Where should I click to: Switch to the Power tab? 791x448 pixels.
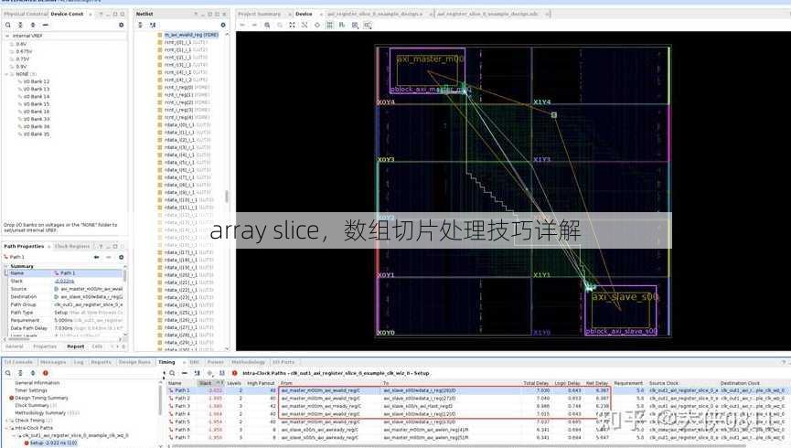pos(216,362)
